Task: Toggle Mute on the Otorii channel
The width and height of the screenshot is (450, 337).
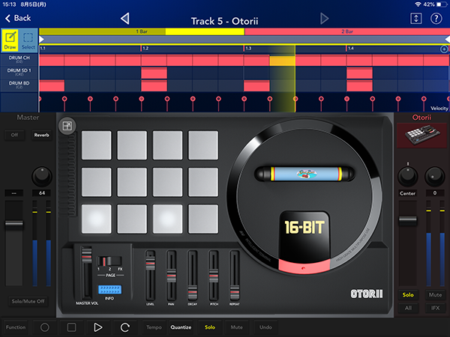Action: pyautogui.click(x=435, y=295)
